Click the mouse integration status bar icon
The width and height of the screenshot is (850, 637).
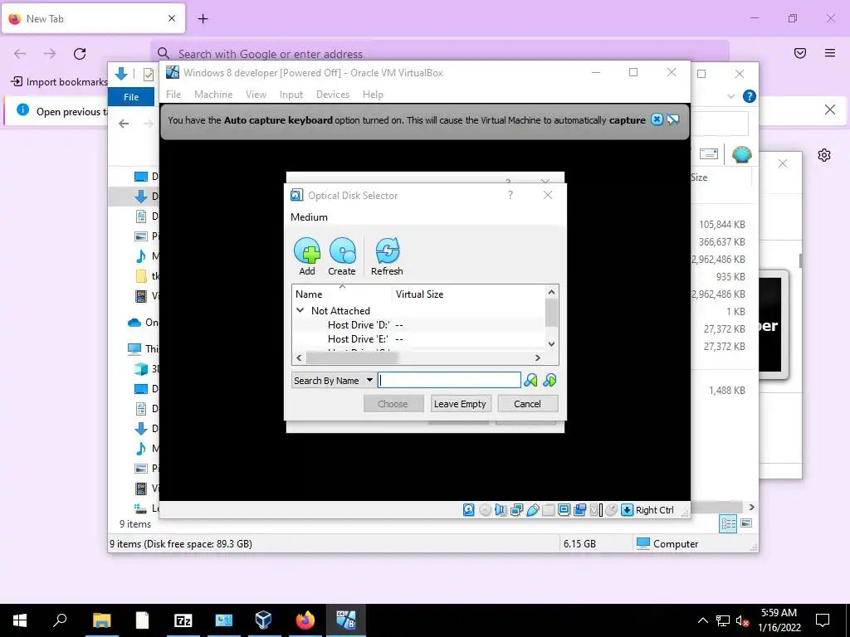(611, 510)
